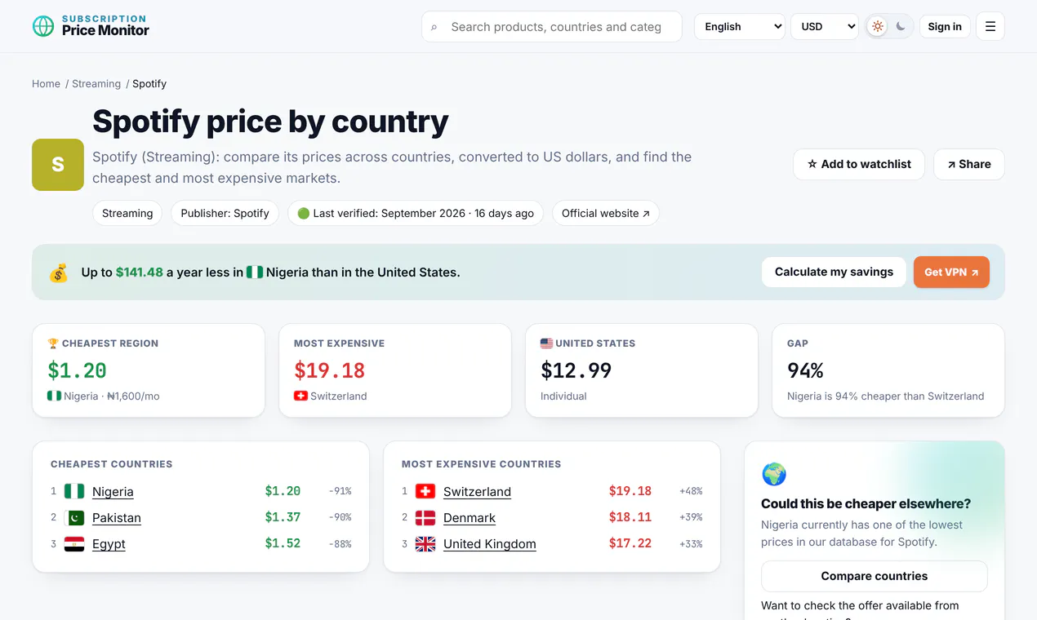Image resolution: width=1037 pixels, height=620 pixels.
Task: Switch to light mode sun icon
Action: [x=877, y=26]
